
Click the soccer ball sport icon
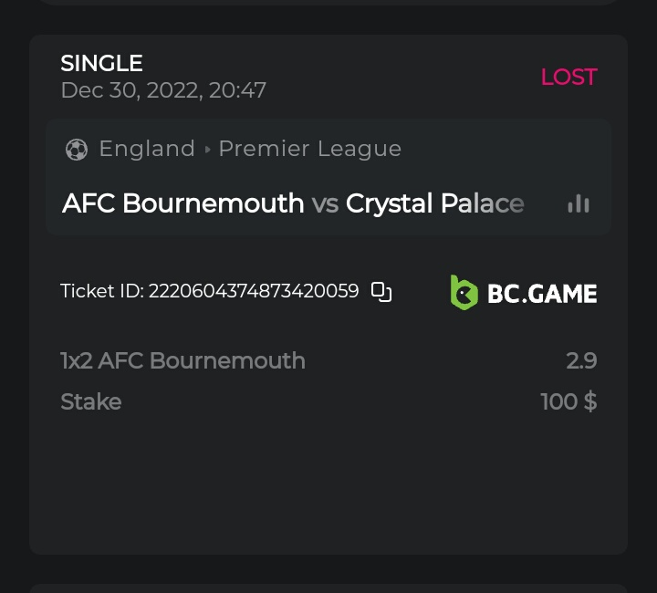[77, 150]
